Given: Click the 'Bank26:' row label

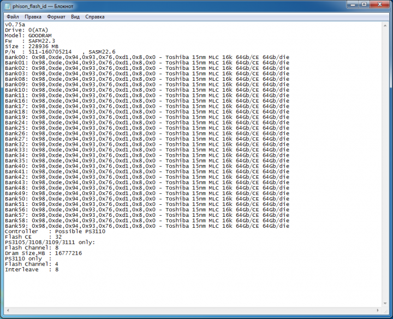Looking at the screenshot, I should pos(16,133).
